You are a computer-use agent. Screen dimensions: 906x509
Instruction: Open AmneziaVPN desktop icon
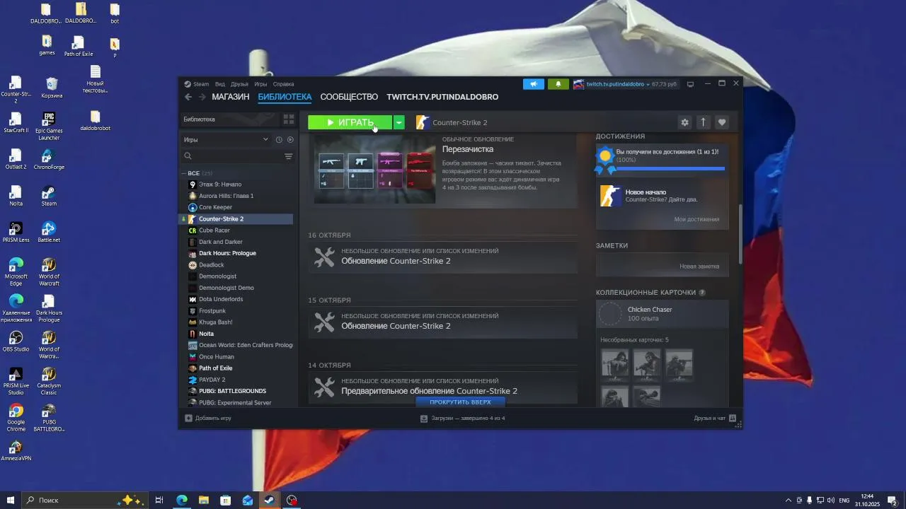(16, 451)
